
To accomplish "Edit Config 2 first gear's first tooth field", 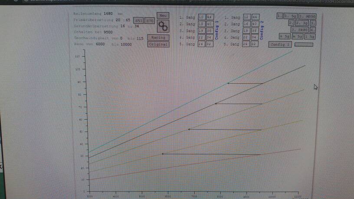I will click(246, 16).
